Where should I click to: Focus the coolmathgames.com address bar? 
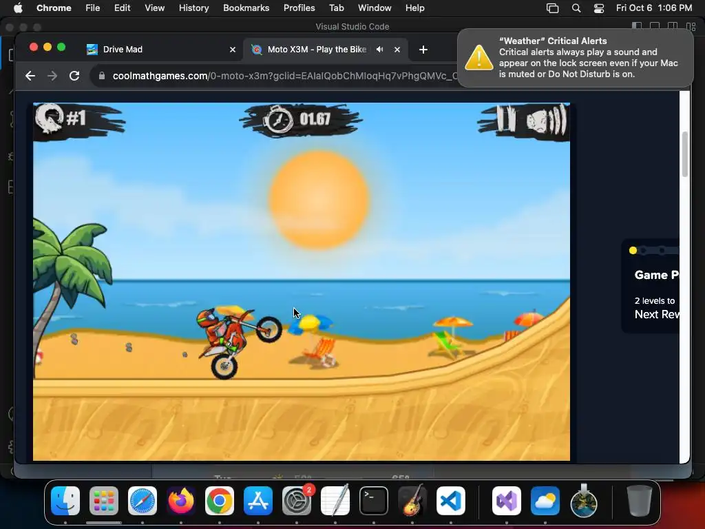(x=284, y=76)
